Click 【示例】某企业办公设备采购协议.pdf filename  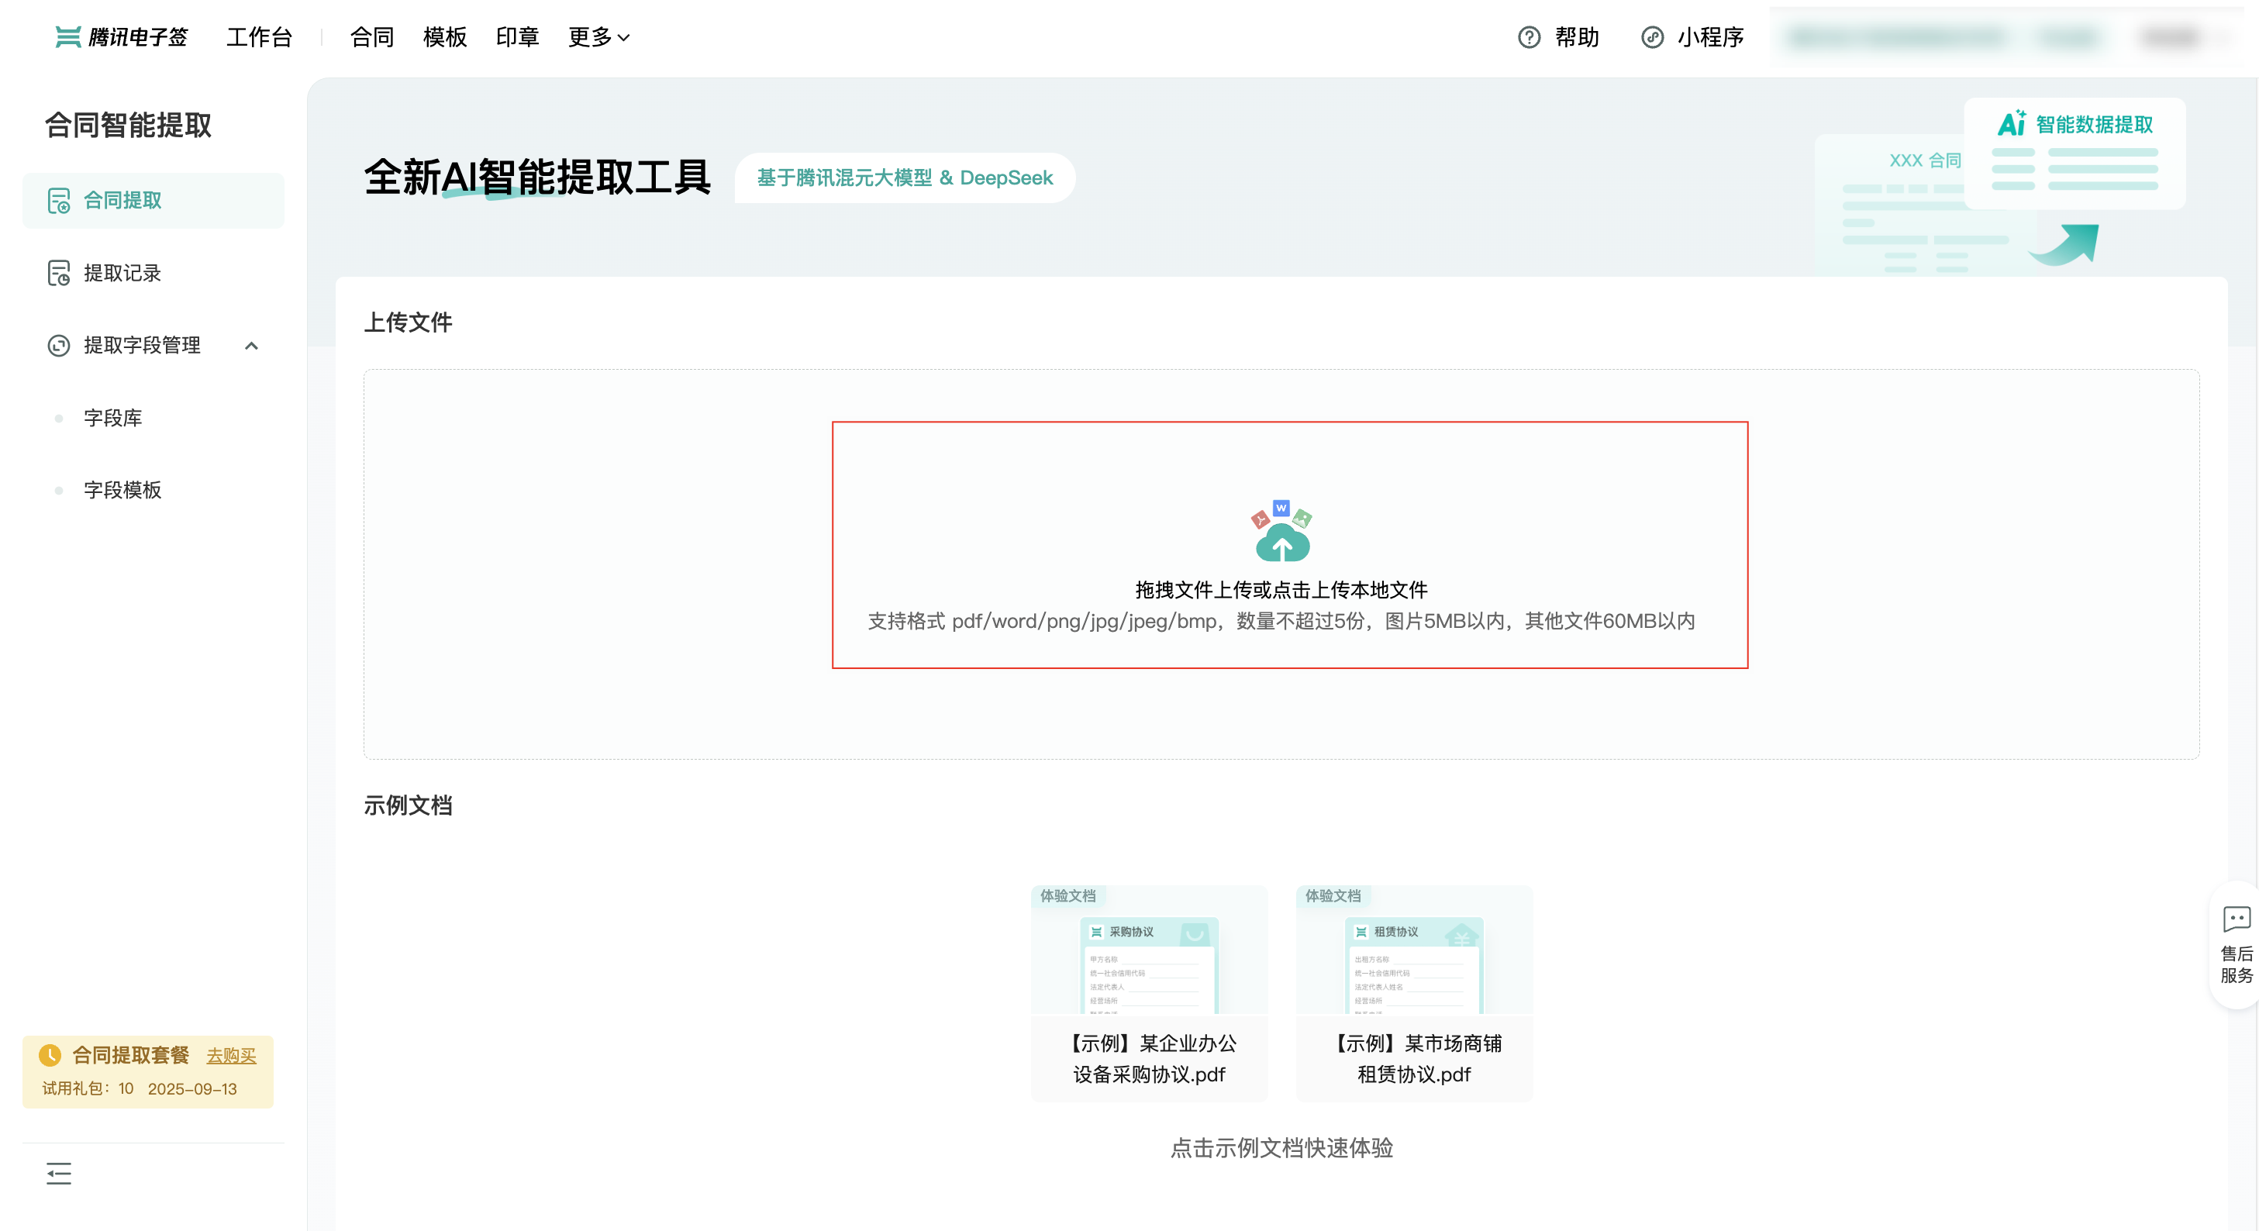tap(1149, 1059)
